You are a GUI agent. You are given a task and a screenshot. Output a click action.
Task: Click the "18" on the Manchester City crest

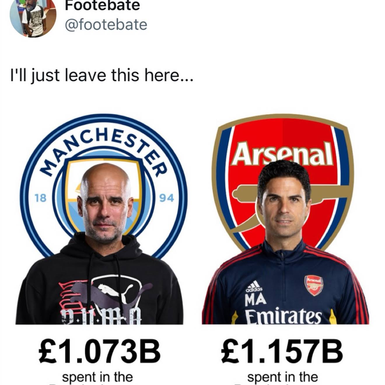[41, 198]
